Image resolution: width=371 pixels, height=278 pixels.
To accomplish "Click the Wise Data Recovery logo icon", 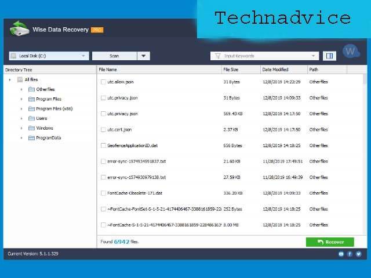I will pyautogui.click(x=19, y=29).
